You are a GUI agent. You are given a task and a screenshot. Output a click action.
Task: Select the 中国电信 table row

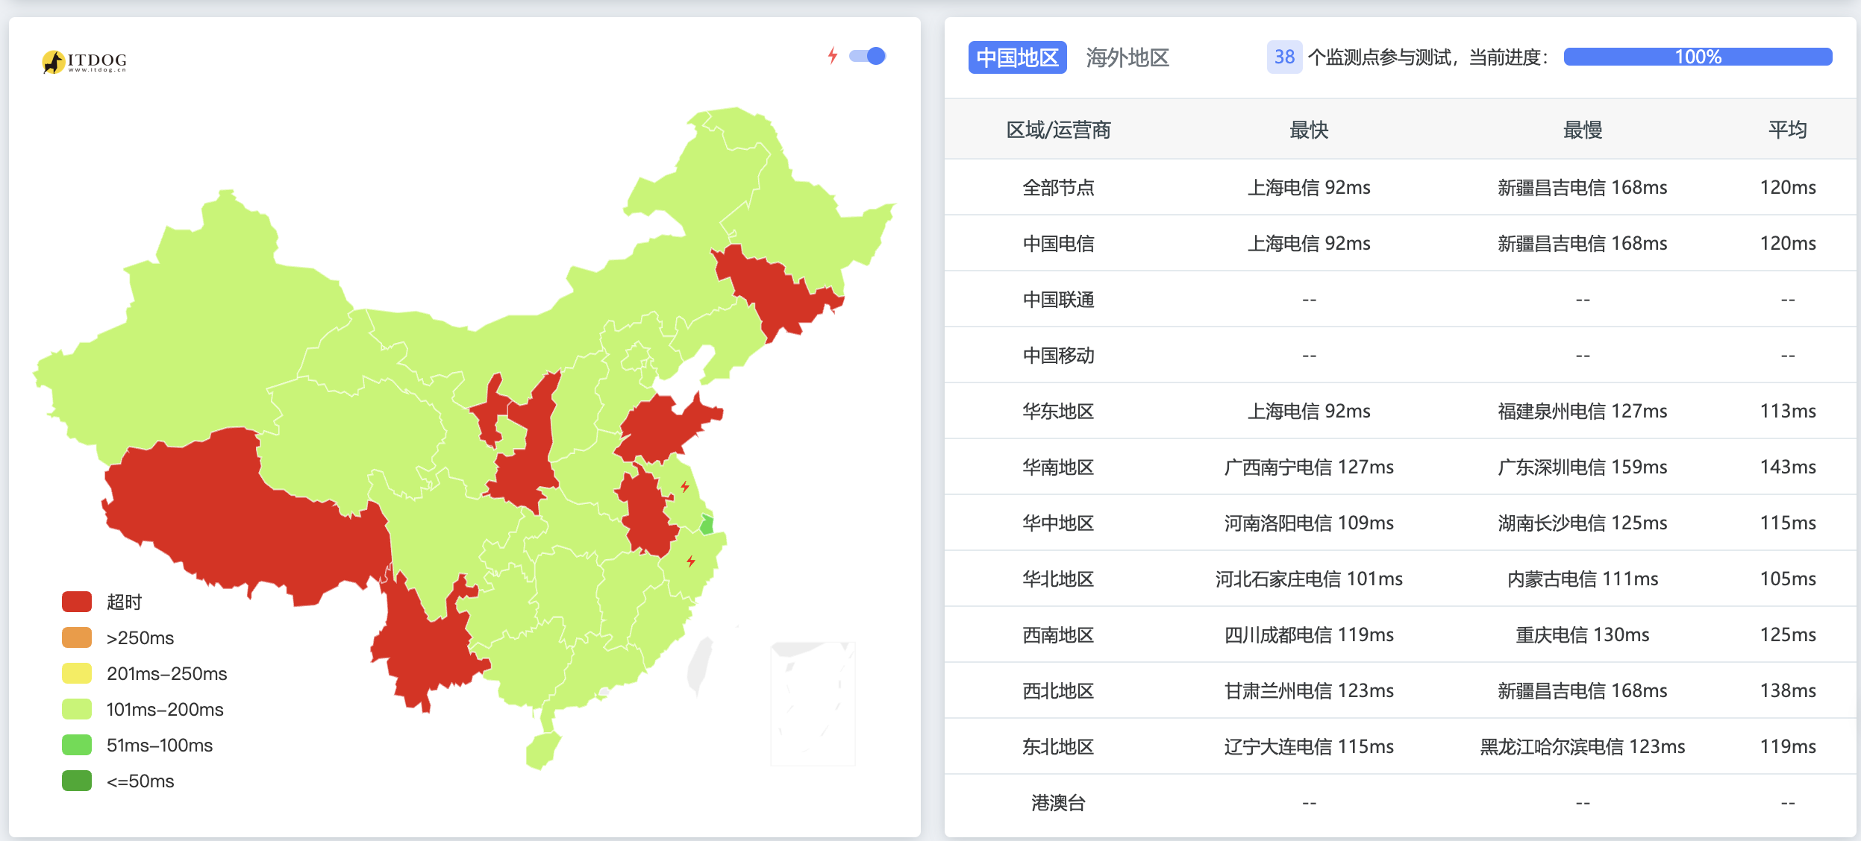click(1058, 243)
